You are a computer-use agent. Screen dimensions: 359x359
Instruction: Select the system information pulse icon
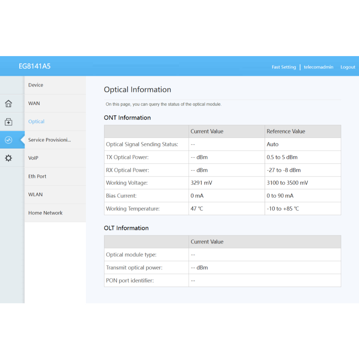tap(8, 140)
